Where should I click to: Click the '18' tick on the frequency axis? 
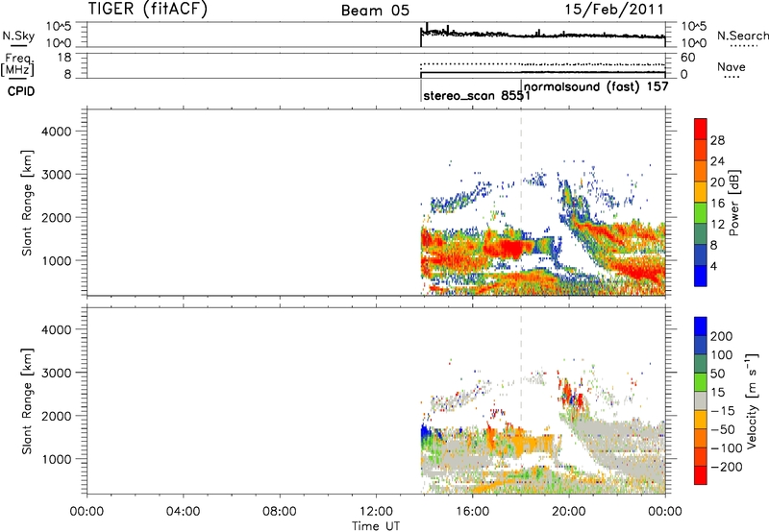tap(64, 58)
